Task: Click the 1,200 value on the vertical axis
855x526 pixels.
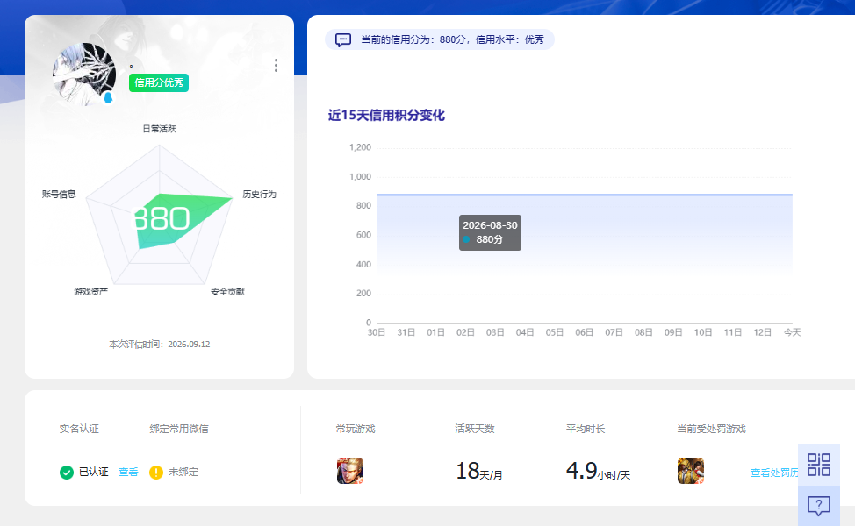Action: tap(360, 147)
